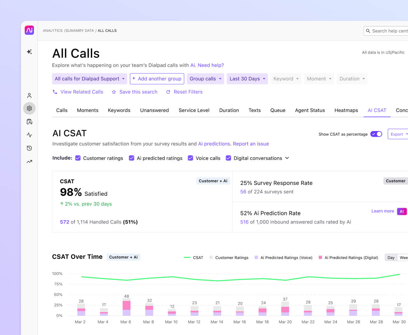Open the settings gear icon in the sidebar
The width and height of the screenshot is (408, 335).
pyautogui.click(x=29, y=108)
